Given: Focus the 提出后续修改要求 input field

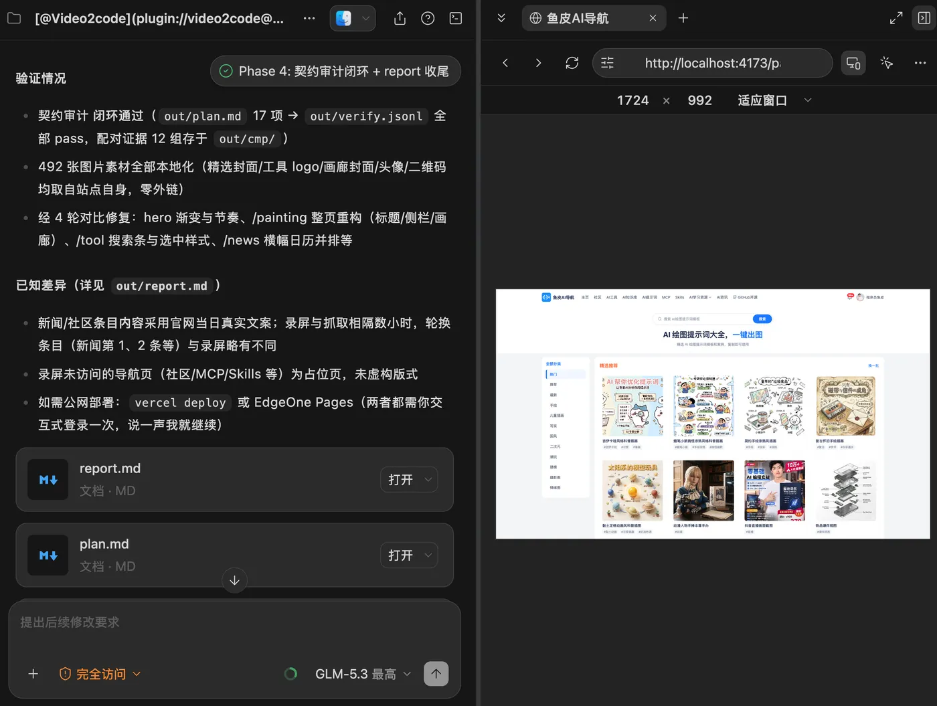Looking at the screenshot, I should [x=234, y=622].
